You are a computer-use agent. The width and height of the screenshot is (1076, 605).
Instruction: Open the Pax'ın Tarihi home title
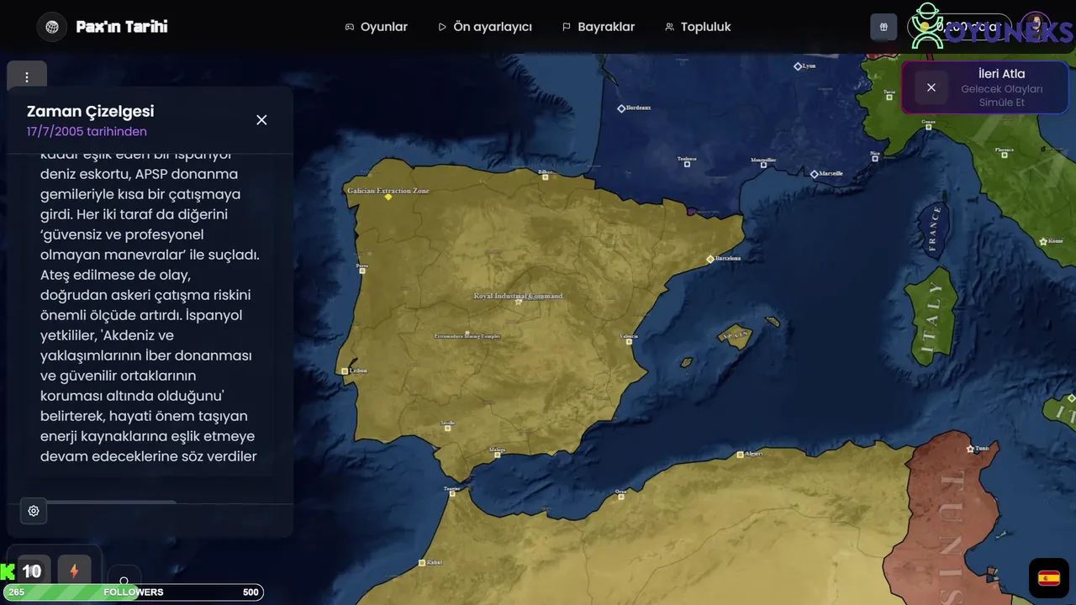pos(122,27)
